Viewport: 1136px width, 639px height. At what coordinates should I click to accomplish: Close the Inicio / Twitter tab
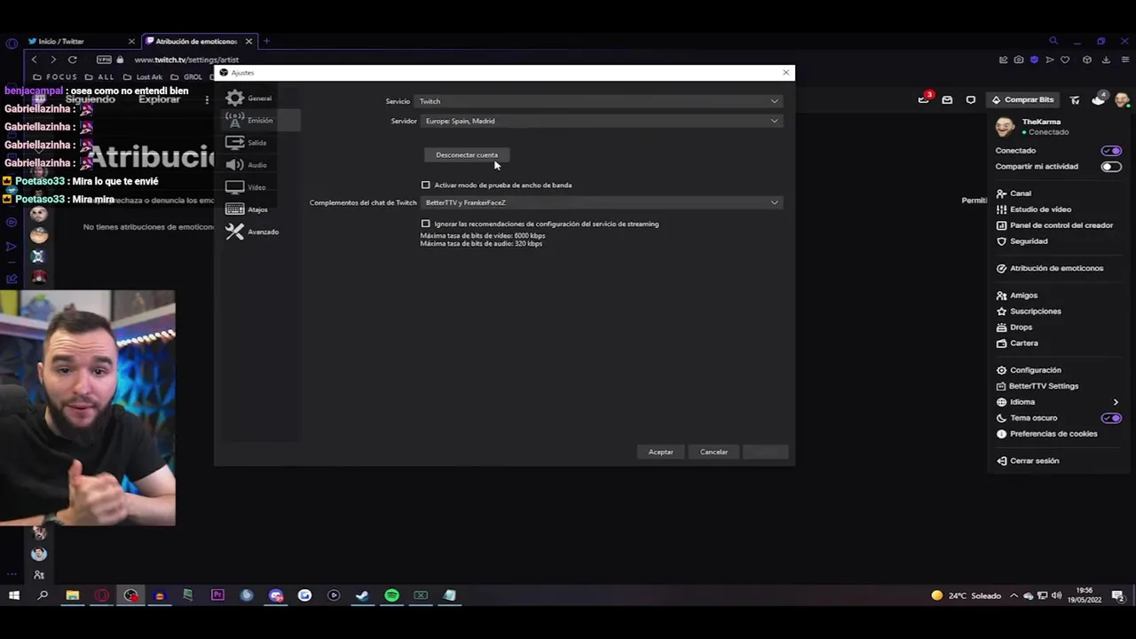coord(131,42)
